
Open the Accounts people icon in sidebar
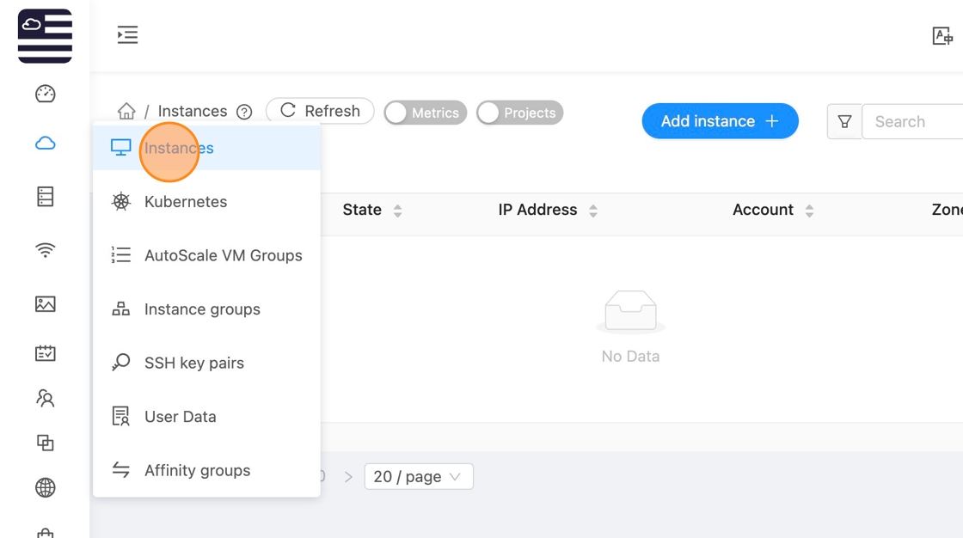point(46,398)
